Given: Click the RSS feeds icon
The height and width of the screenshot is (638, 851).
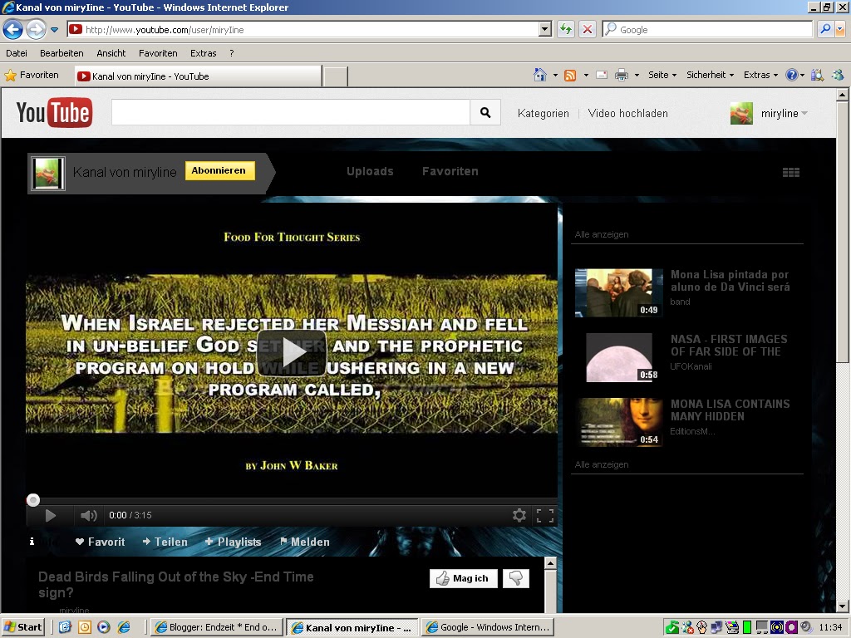Looking at the screenshot, I should point(570,76).
